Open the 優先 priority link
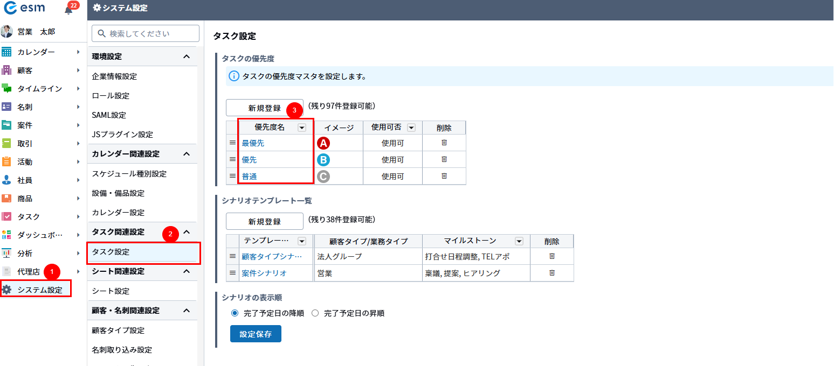This screenshot has width=834, height=366. (x=249, y=160)
